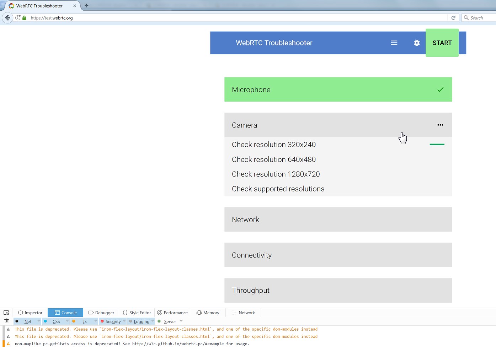The height and width of the screenshot is (347, 496).
Task: Click the Camera pending dots icon
Action: [x=440, y=125]
